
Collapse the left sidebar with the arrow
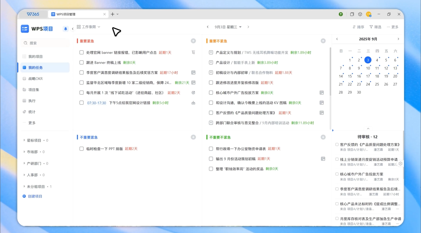(x=73, y=29)
